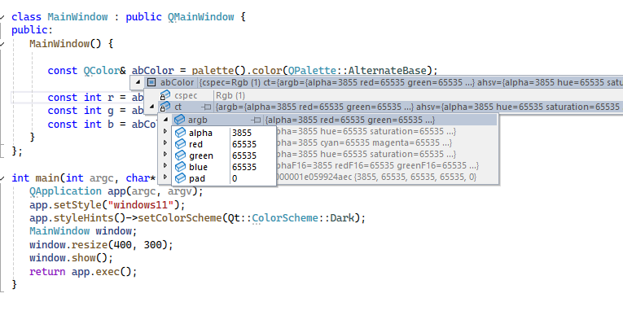Image resolution: width=623 pixels, height=311 pixels.
Task: Click the abColor variable icon in datatip
Action: (x=151, y=82)
